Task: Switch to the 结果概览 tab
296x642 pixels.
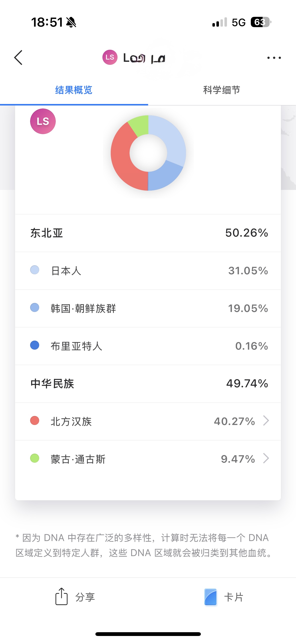Action: (x=74, y=90)
